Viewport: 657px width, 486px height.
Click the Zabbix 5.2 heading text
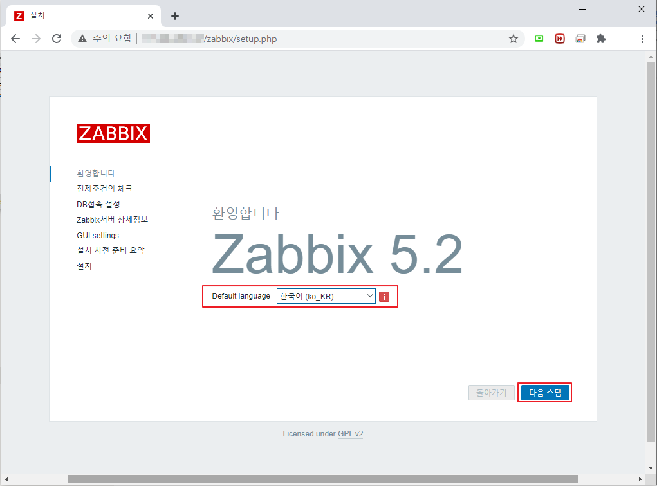(337, 254)
